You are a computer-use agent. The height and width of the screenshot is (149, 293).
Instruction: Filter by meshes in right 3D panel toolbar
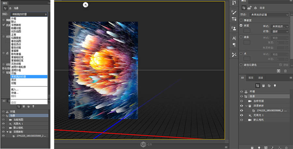tap(263, 86)
